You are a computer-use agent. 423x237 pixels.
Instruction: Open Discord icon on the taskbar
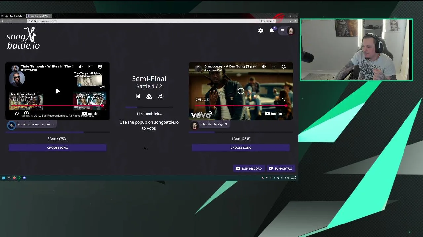(x=24, y=178)
